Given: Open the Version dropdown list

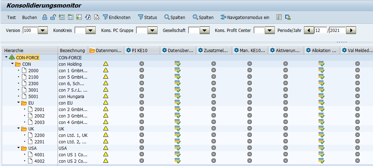Looking at the screenshot, I should [42, 31].
